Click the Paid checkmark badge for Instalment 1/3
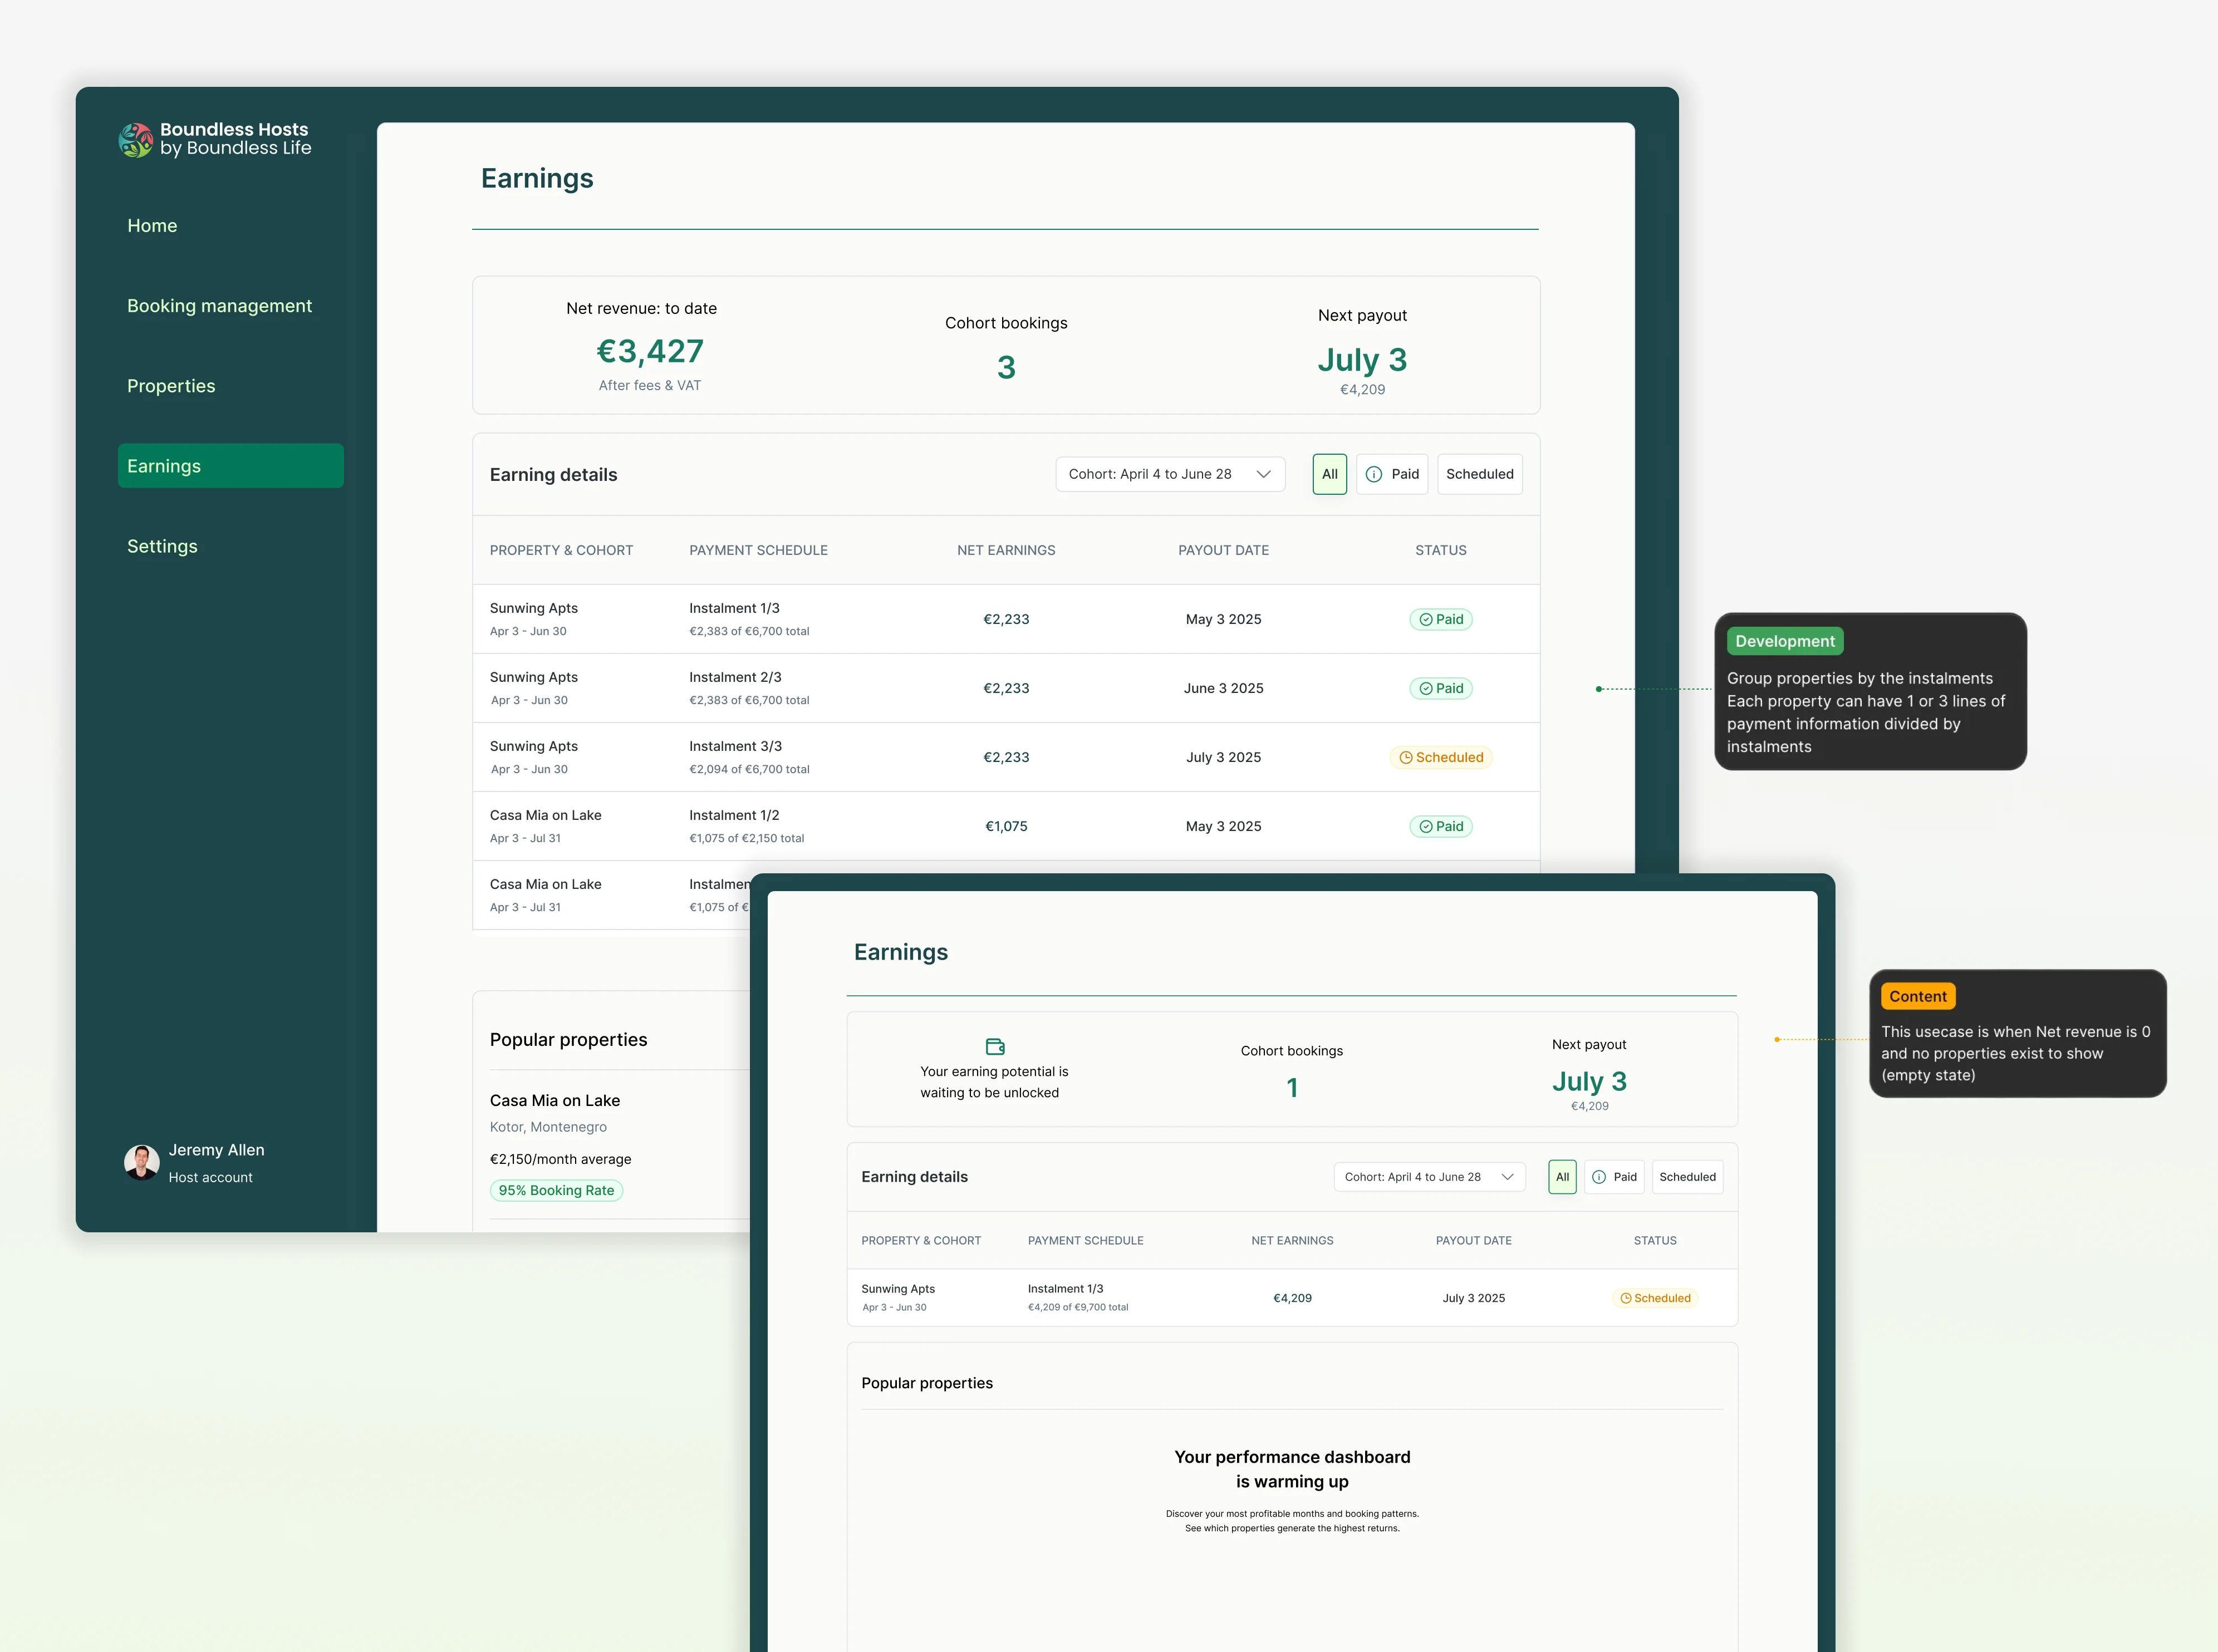 tap(1440, 619)
